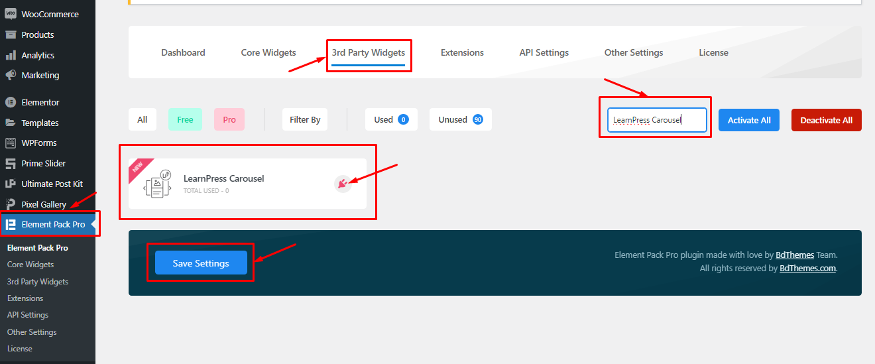Click the widget search input field
Screen dimensions: 875x364
[x=656, y=121]
